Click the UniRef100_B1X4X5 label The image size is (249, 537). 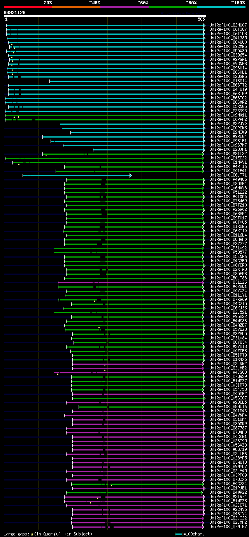(228, 359)
